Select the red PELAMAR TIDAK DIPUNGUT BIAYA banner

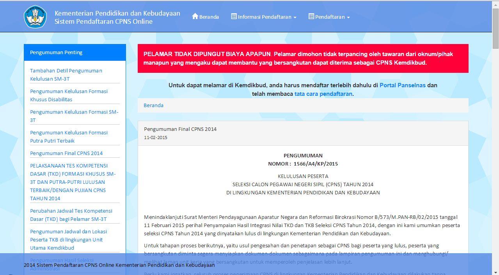click(x=303, y=58)
